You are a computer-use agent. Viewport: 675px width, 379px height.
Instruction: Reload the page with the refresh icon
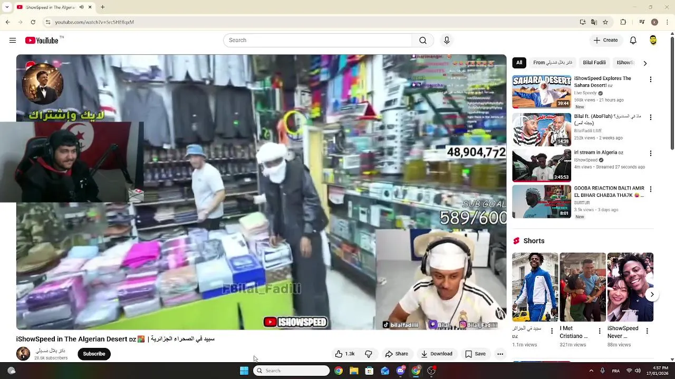pos(33,22)
